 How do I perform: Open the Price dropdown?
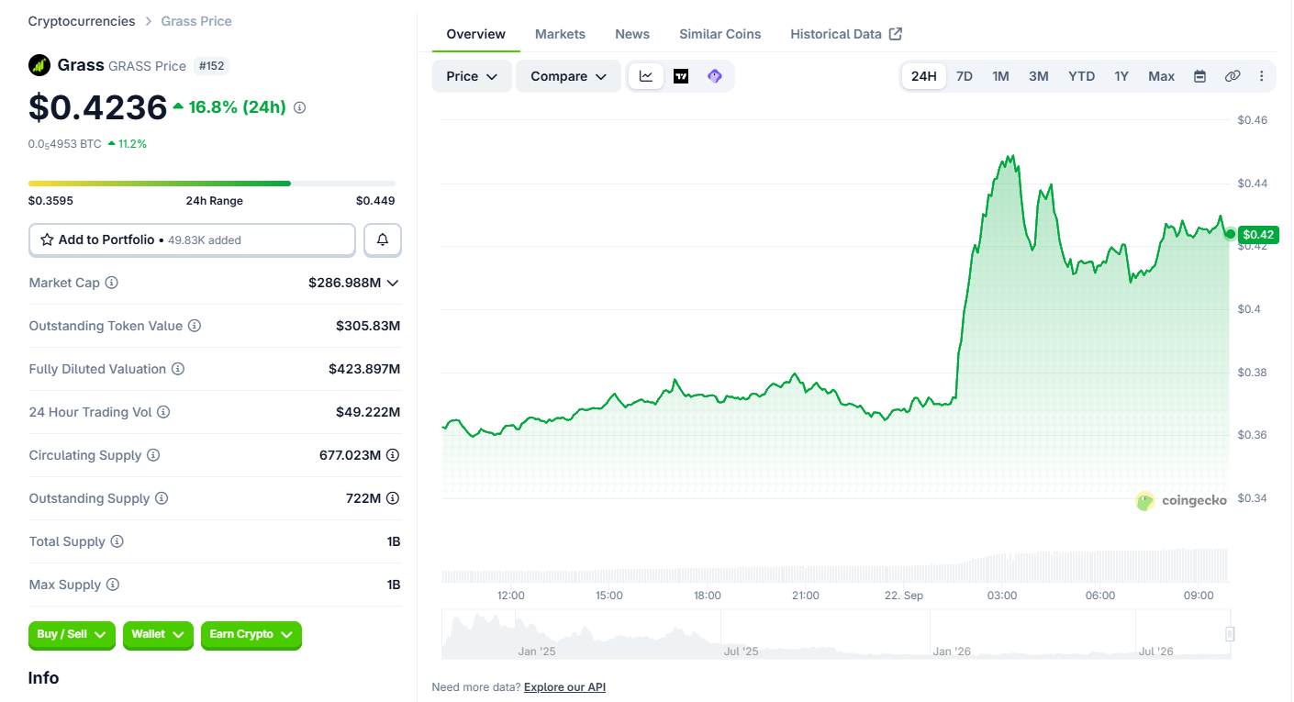[x=472, y=76]
